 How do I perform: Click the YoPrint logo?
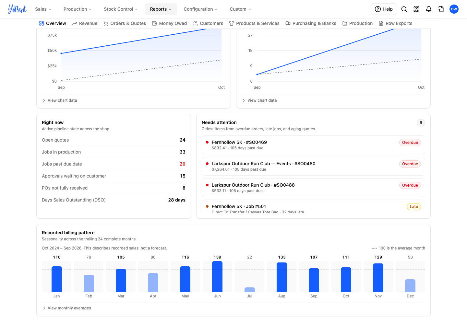17,9
